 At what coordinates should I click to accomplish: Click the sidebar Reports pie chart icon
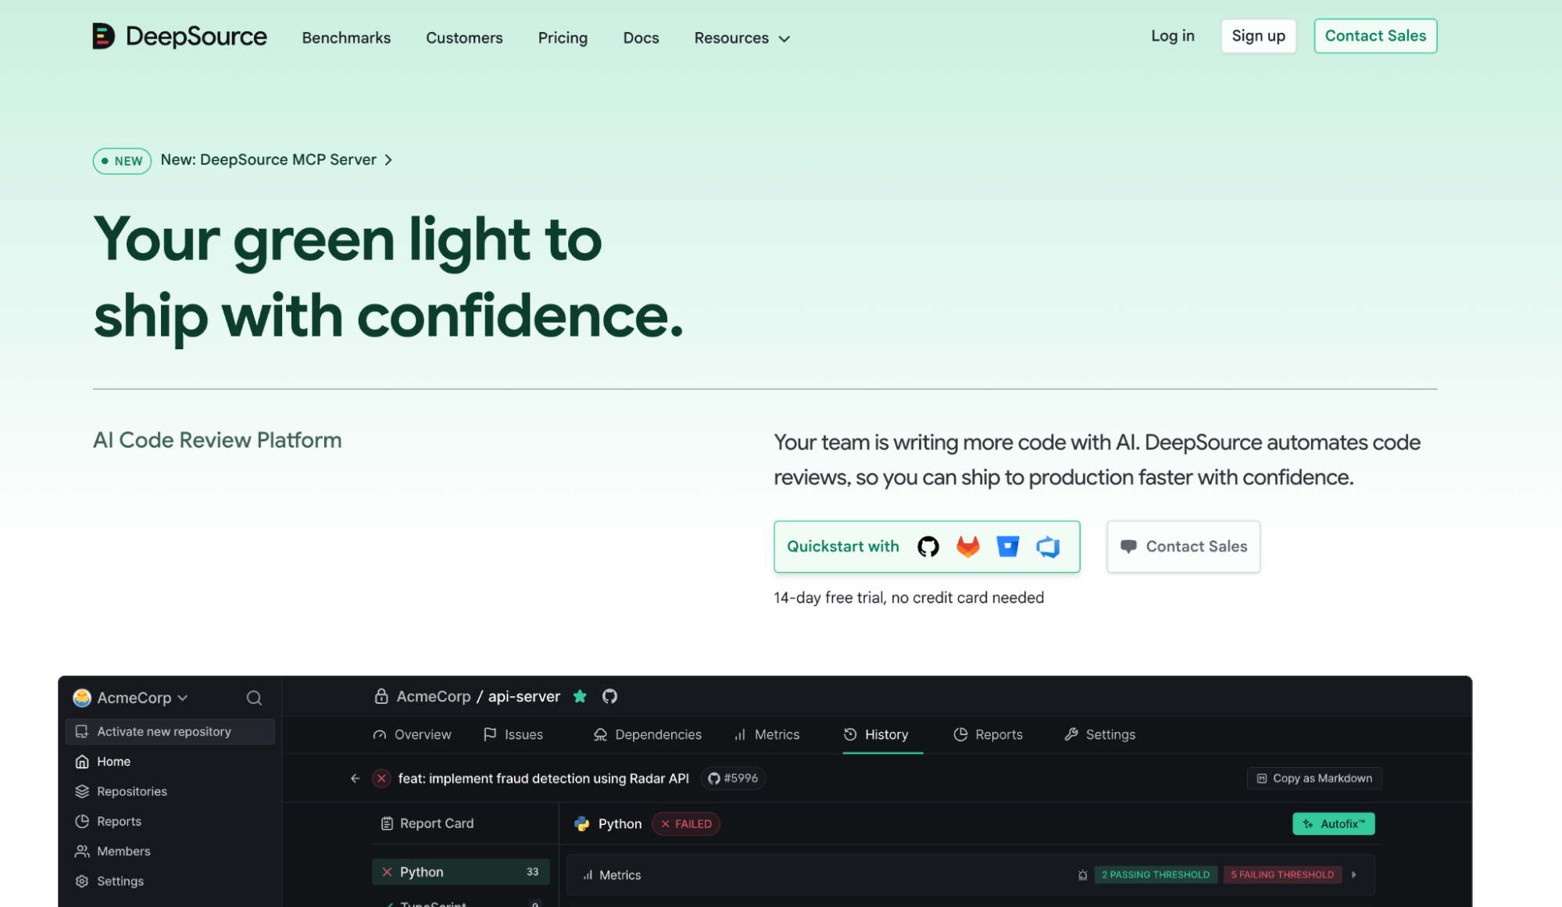82,821
